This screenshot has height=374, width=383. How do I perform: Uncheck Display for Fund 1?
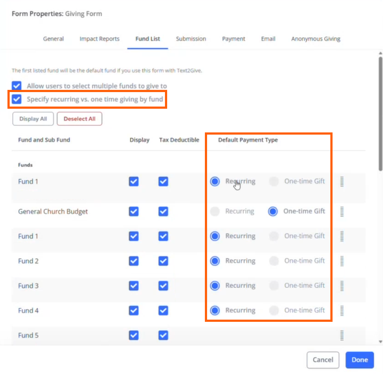pos(134,182)
